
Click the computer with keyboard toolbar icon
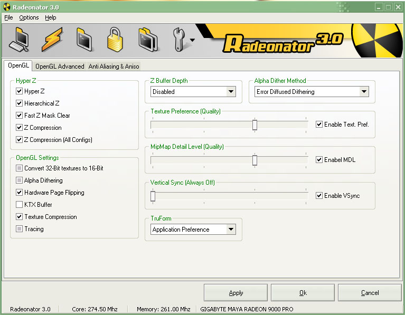pyautogui.click(x=19, y=40)
